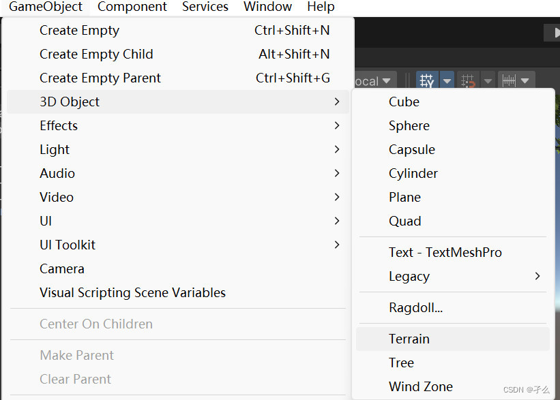This screenshot has width=560, height=400.
Task: Open the Window menu
Action: pyautogui.click(x=267, y=6)
